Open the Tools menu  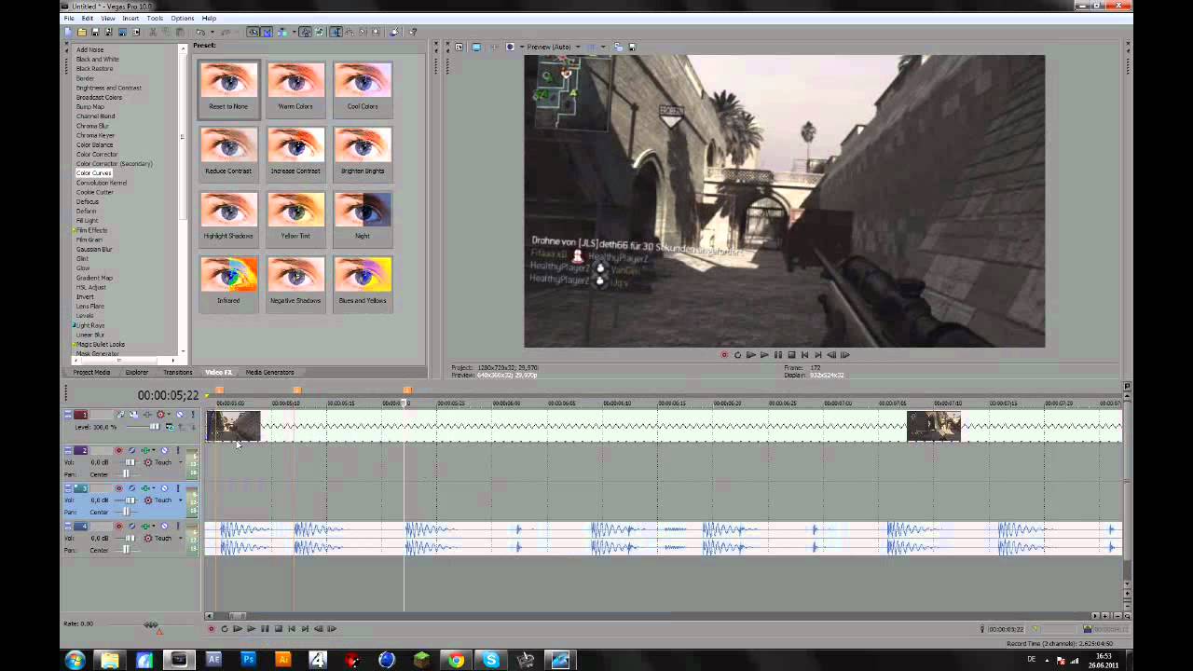click(155, 18)
